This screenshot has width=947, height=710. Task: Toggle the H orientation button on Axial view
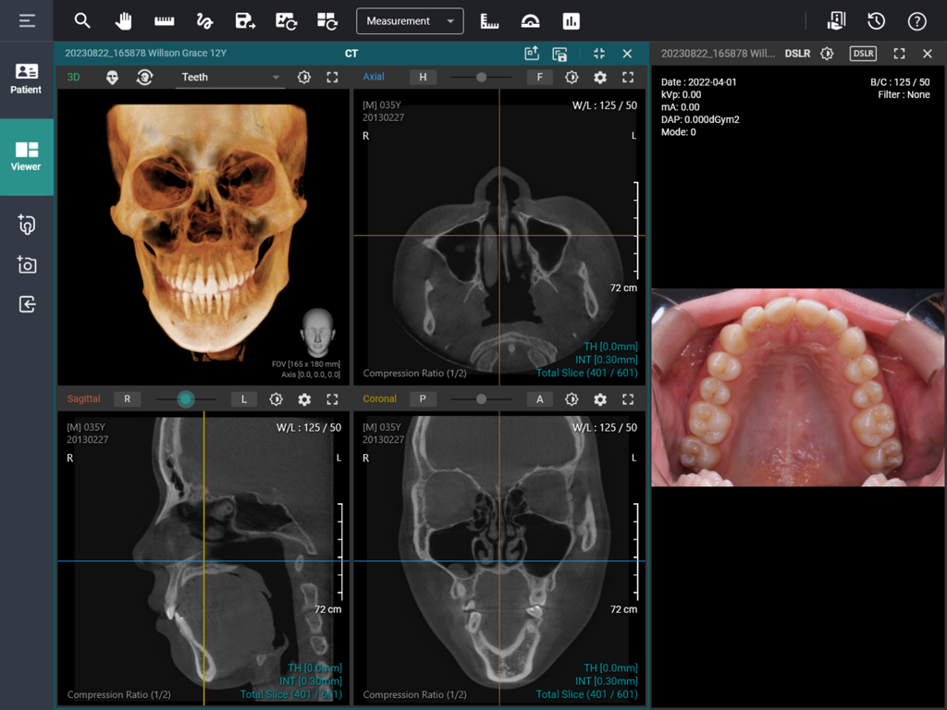pos(423,78)
